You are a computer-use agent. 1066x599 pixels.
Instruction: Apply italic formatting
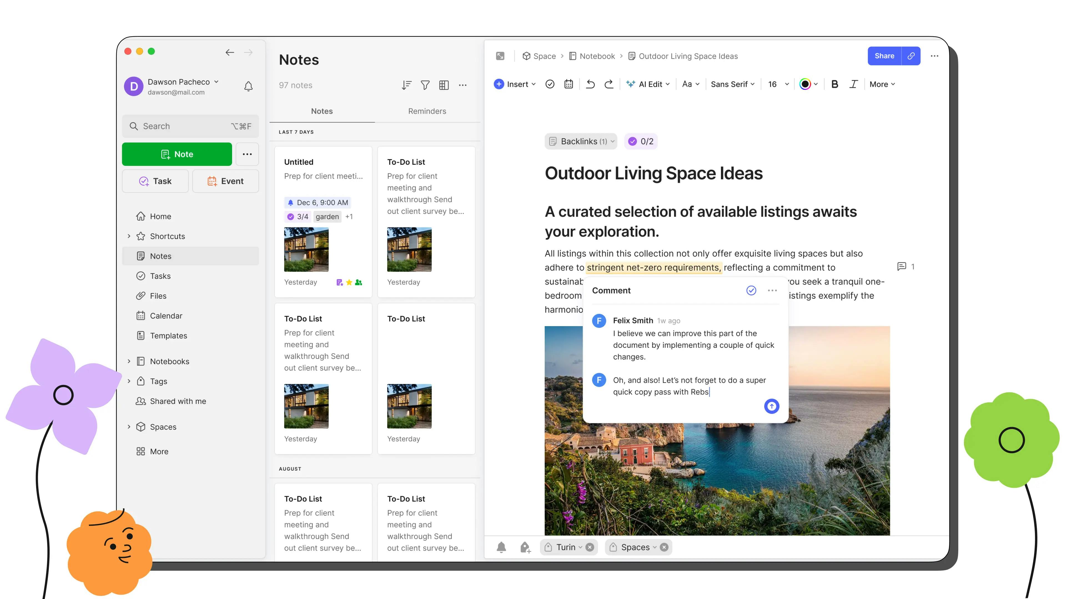pyautogui.click(x=853, y=84)
